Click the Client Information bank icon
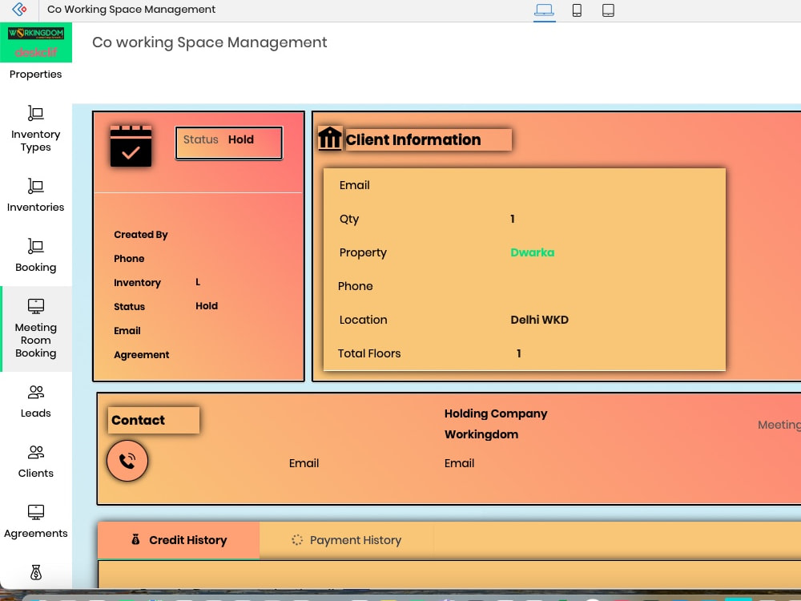The width and height of the screenshot is (801, 601). tap(329, 138)
